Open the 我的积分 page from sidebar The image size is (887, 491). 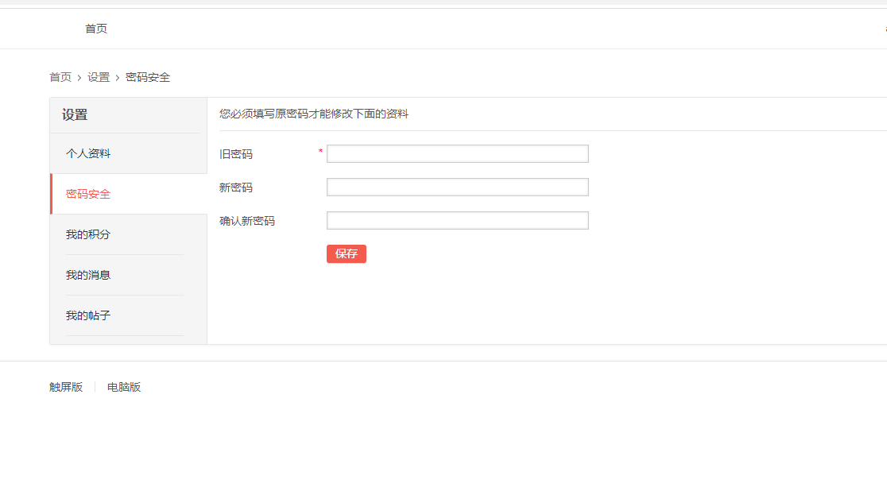click(x=88, y=234)
